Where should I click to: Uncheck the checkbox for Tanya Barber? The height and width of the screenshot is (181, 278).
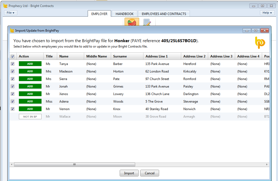point(13,64)
